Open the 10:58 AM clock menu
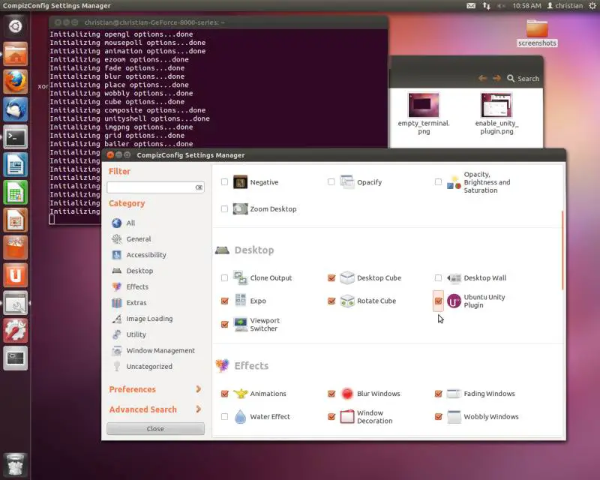The height and width of the screenshot is (480, 600). click(x=526, y=6)
